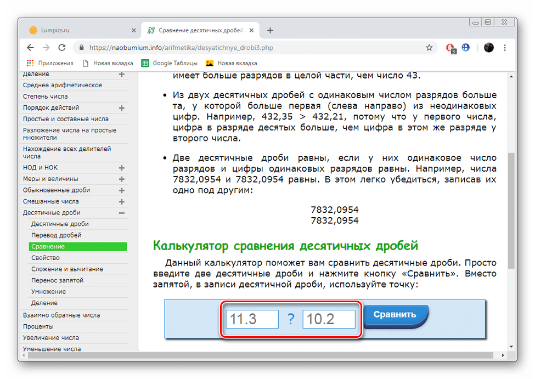The image size is (535, 379).
Task: Maximize the Chrome window
Action: point(488,22)
